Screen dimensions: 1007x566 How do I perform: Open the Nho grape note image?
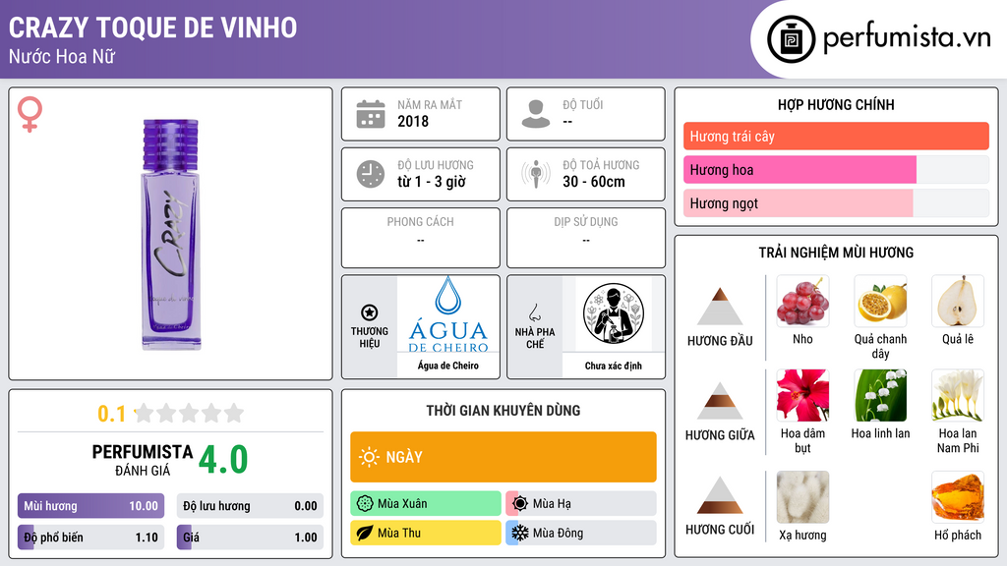pos(802,301)
